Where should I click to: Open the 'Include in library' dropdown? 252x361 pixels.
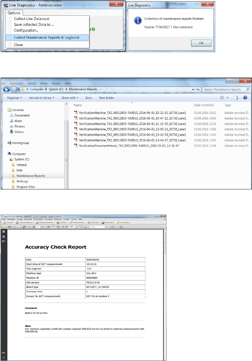pyautogui.click(x=42, y=98)
